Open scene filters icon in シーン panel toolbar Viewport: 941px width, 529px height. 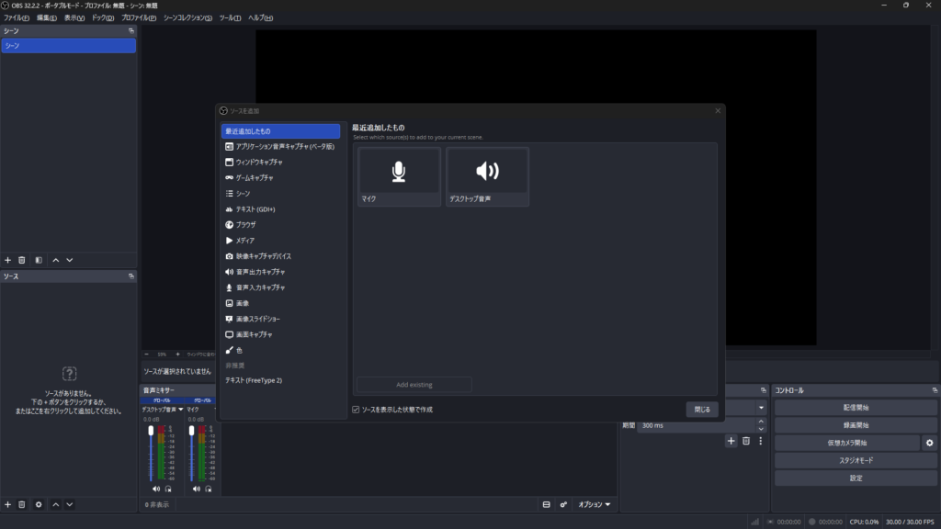tap(39, 260)
